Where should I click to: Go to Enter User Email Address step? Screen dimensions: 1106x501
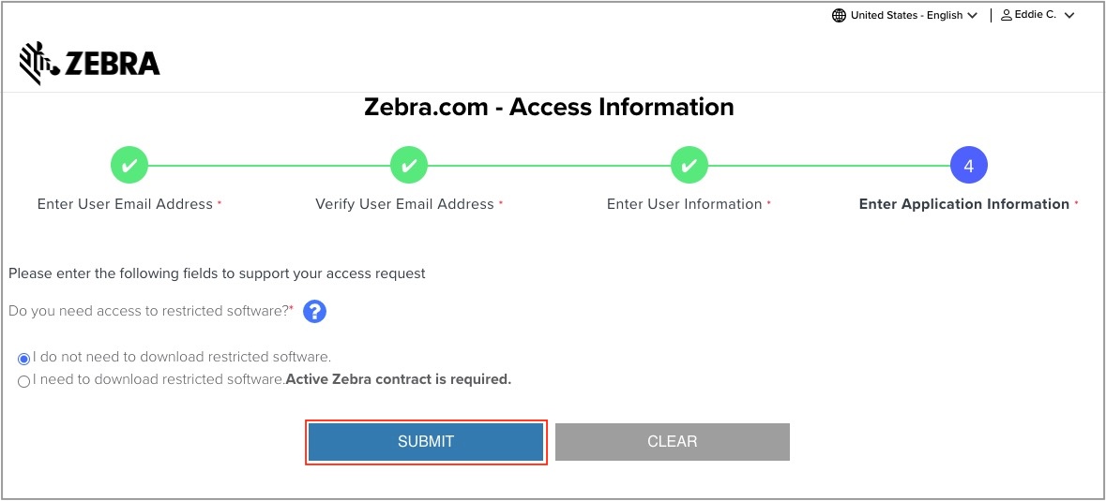pos(125,204)
